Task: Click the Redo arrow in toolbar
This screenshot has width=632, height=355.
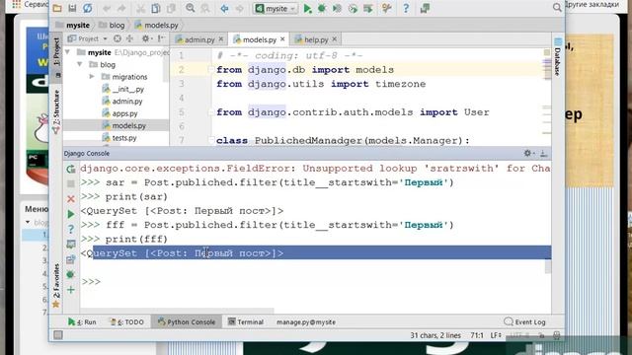Action: (x=121, y=8)
